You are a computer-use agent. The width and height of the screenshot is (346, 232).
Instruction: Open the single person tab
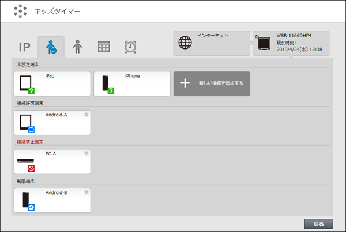click(77, 47)
